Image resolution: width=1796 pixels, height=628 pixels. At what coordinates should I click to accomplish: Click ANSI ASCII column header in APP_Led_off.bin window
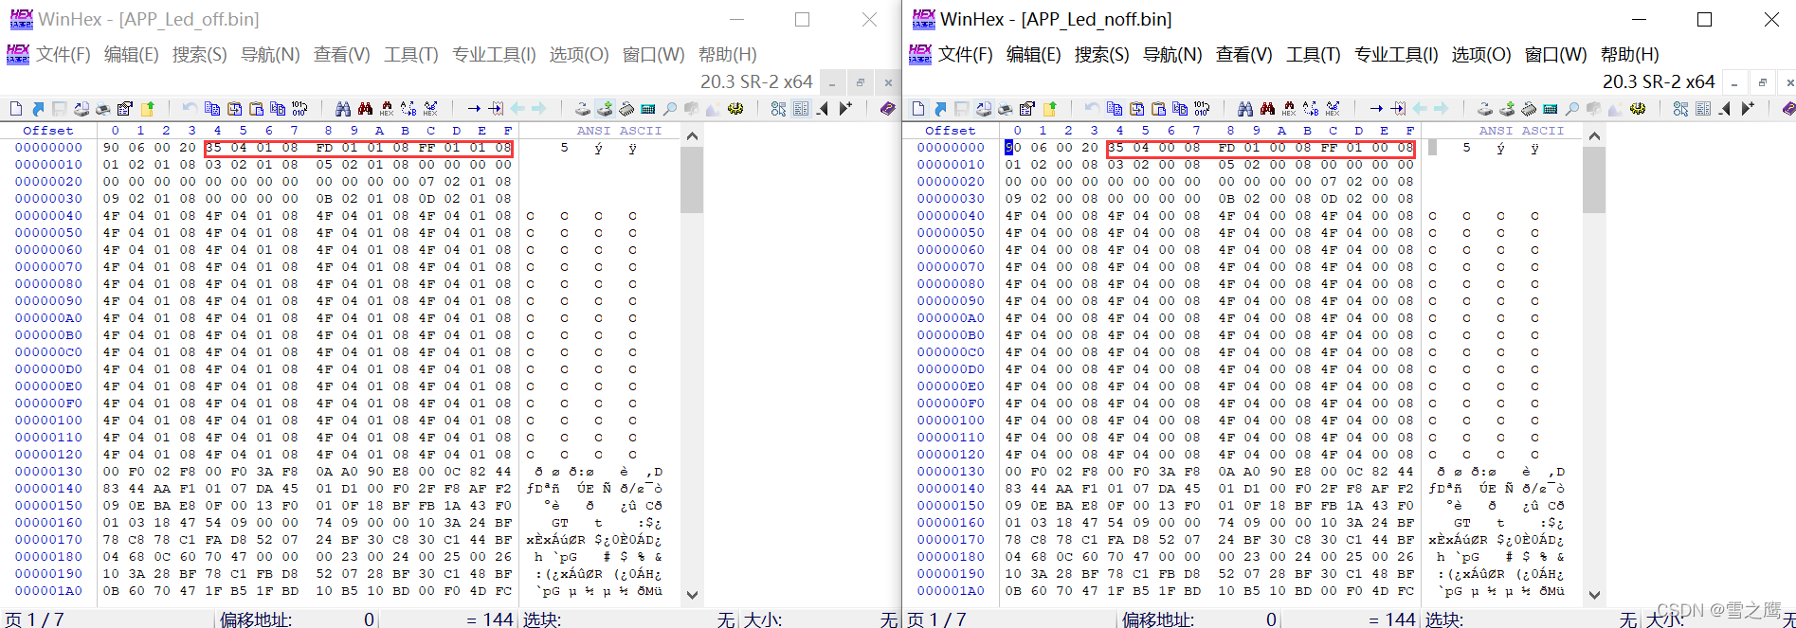click(x=619, y=131)
